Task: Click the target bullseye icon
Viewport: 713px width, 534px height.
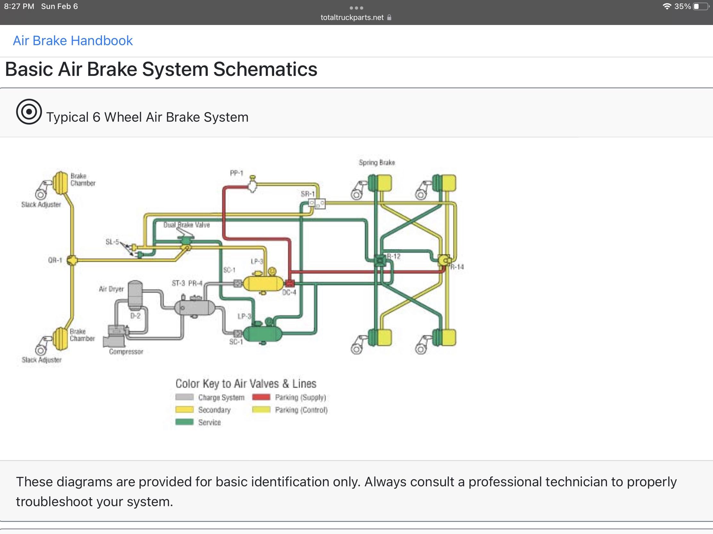Action: (x=29, y=112)
